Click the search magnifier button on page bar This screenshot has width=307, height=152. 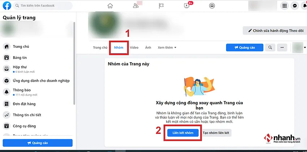pyautogui.click(x=270, y=47)
